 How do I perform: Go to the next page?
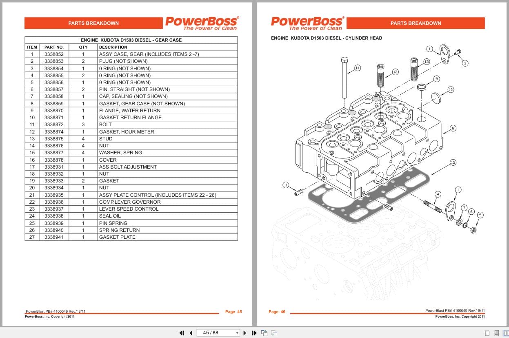click(x=245, y=333)
